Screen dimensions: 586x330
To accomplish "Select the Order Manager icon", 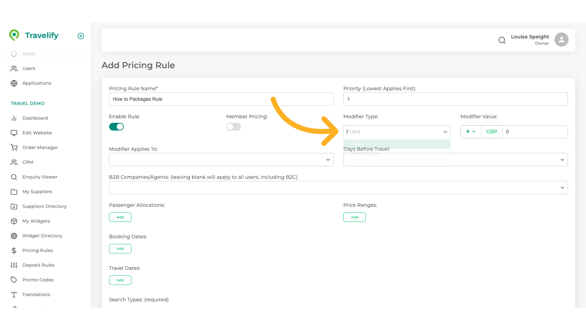I will (x=14, y=147).
